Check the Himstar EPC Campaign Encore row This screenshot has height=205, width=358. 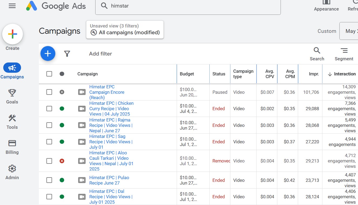(x=49, y=92)
